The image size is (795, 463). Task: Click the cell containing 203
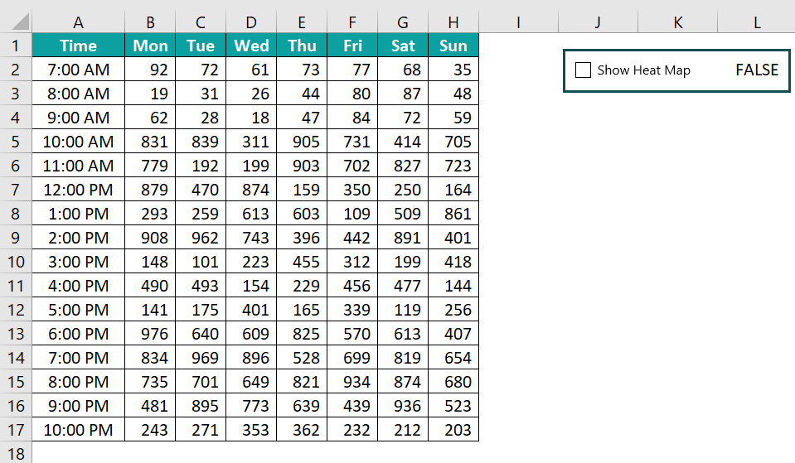tap(453, 430)
